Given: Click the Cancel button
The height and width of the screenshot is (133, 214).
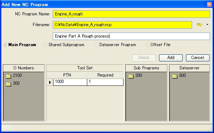Looking at the screenshot, I should pyautogui.click(x=197, y=58).
